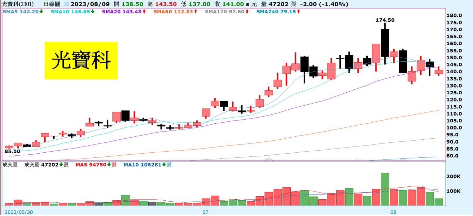Image resolution: width=473 pixels, height=216 pixels.
Task: Click the red up arrow next to SMA240
Action: pos(299,12)
